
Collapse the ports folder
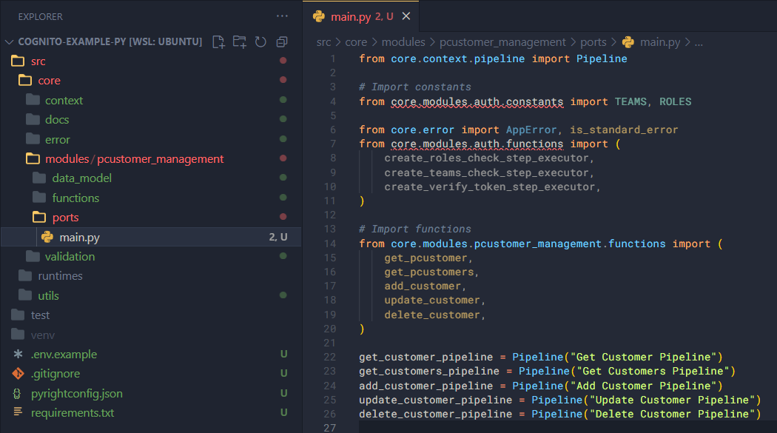65,218
